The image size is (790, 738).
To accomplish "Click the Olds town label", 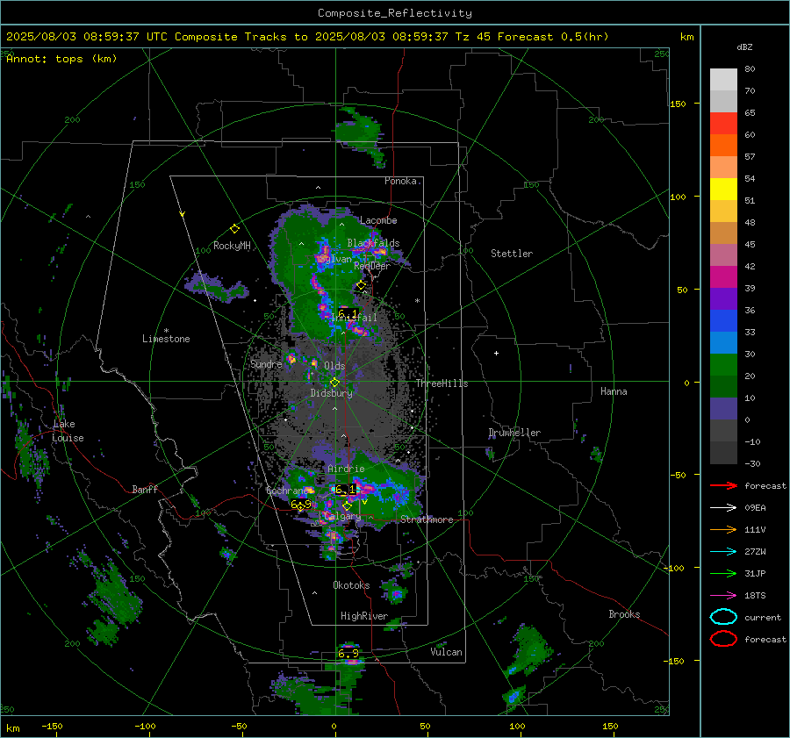I will (334, 366).
